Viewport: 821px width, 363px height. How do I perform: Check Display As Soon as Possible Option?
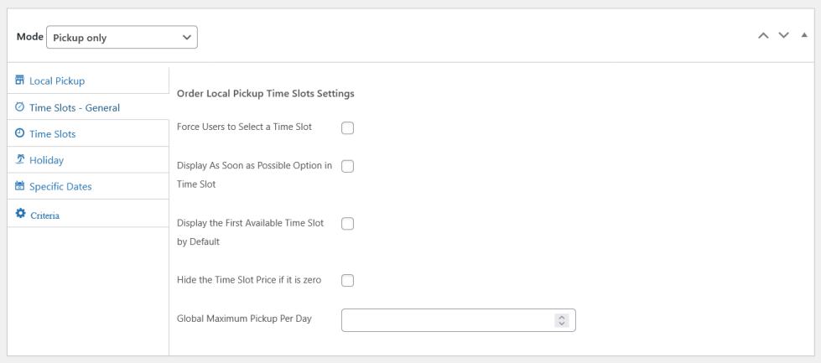click(348, 166)
